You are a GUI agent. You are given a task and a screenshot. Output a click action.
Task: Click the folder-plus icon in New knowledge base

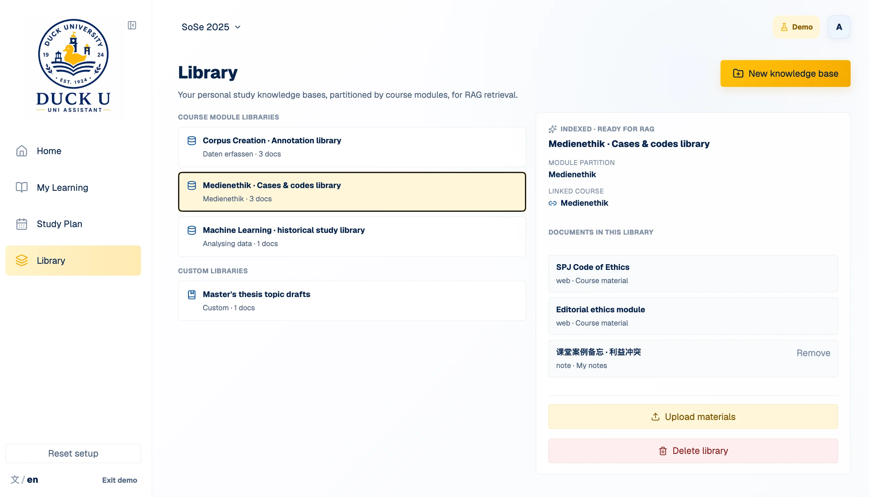pyautogui.click(x=738, y=73)
